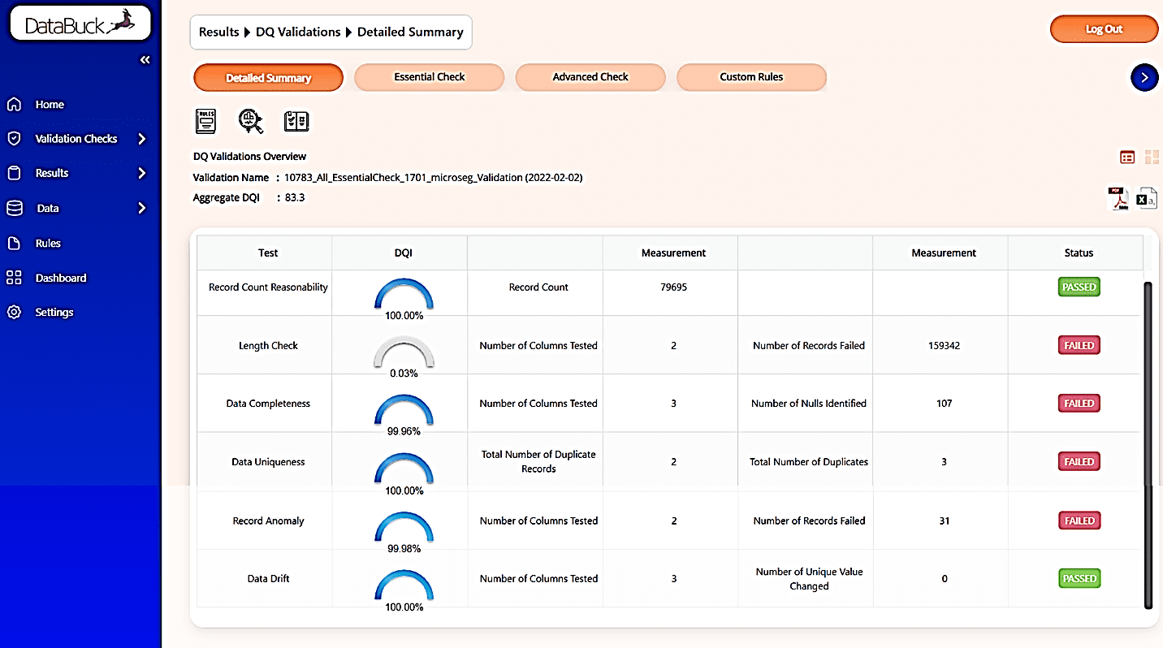Export report as PDF
The image size is (1163, 648).
pos(1119,199)
